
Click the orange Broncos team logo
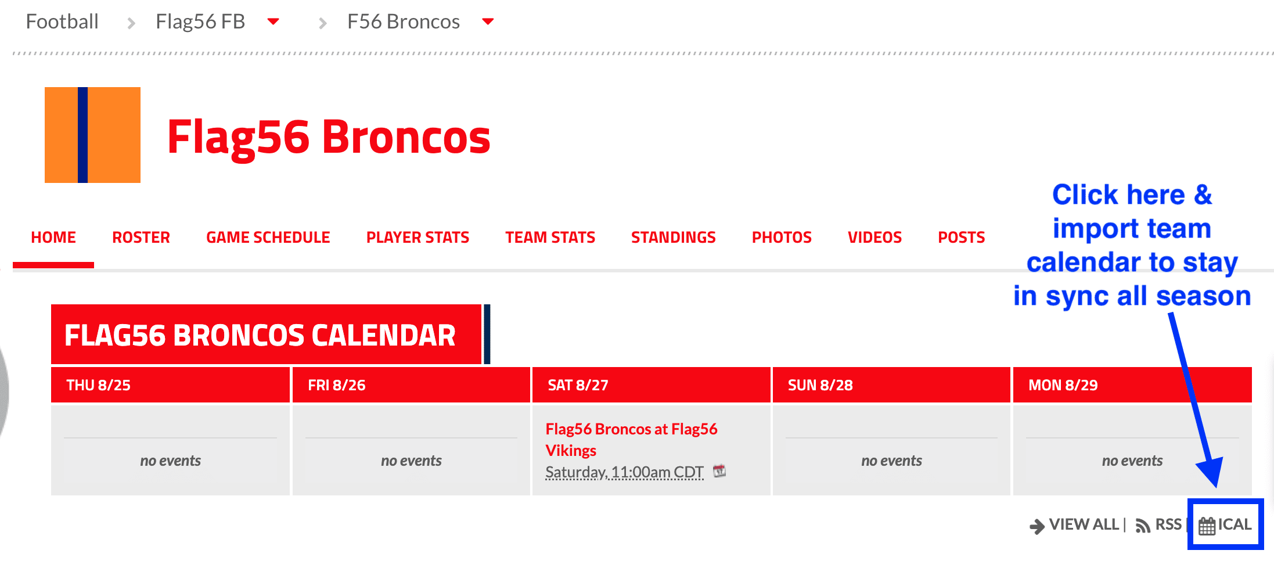(92, 135)
